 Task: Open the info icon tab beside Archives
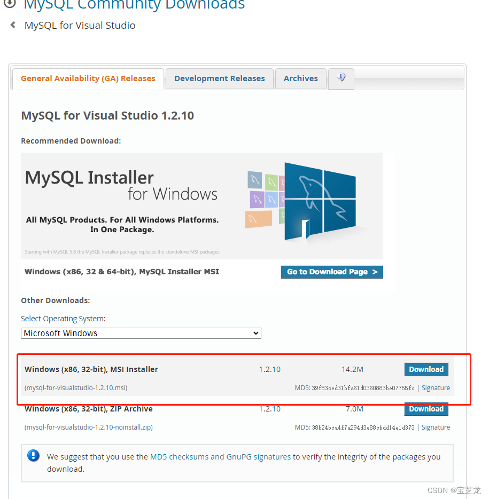tap(341, 78)
